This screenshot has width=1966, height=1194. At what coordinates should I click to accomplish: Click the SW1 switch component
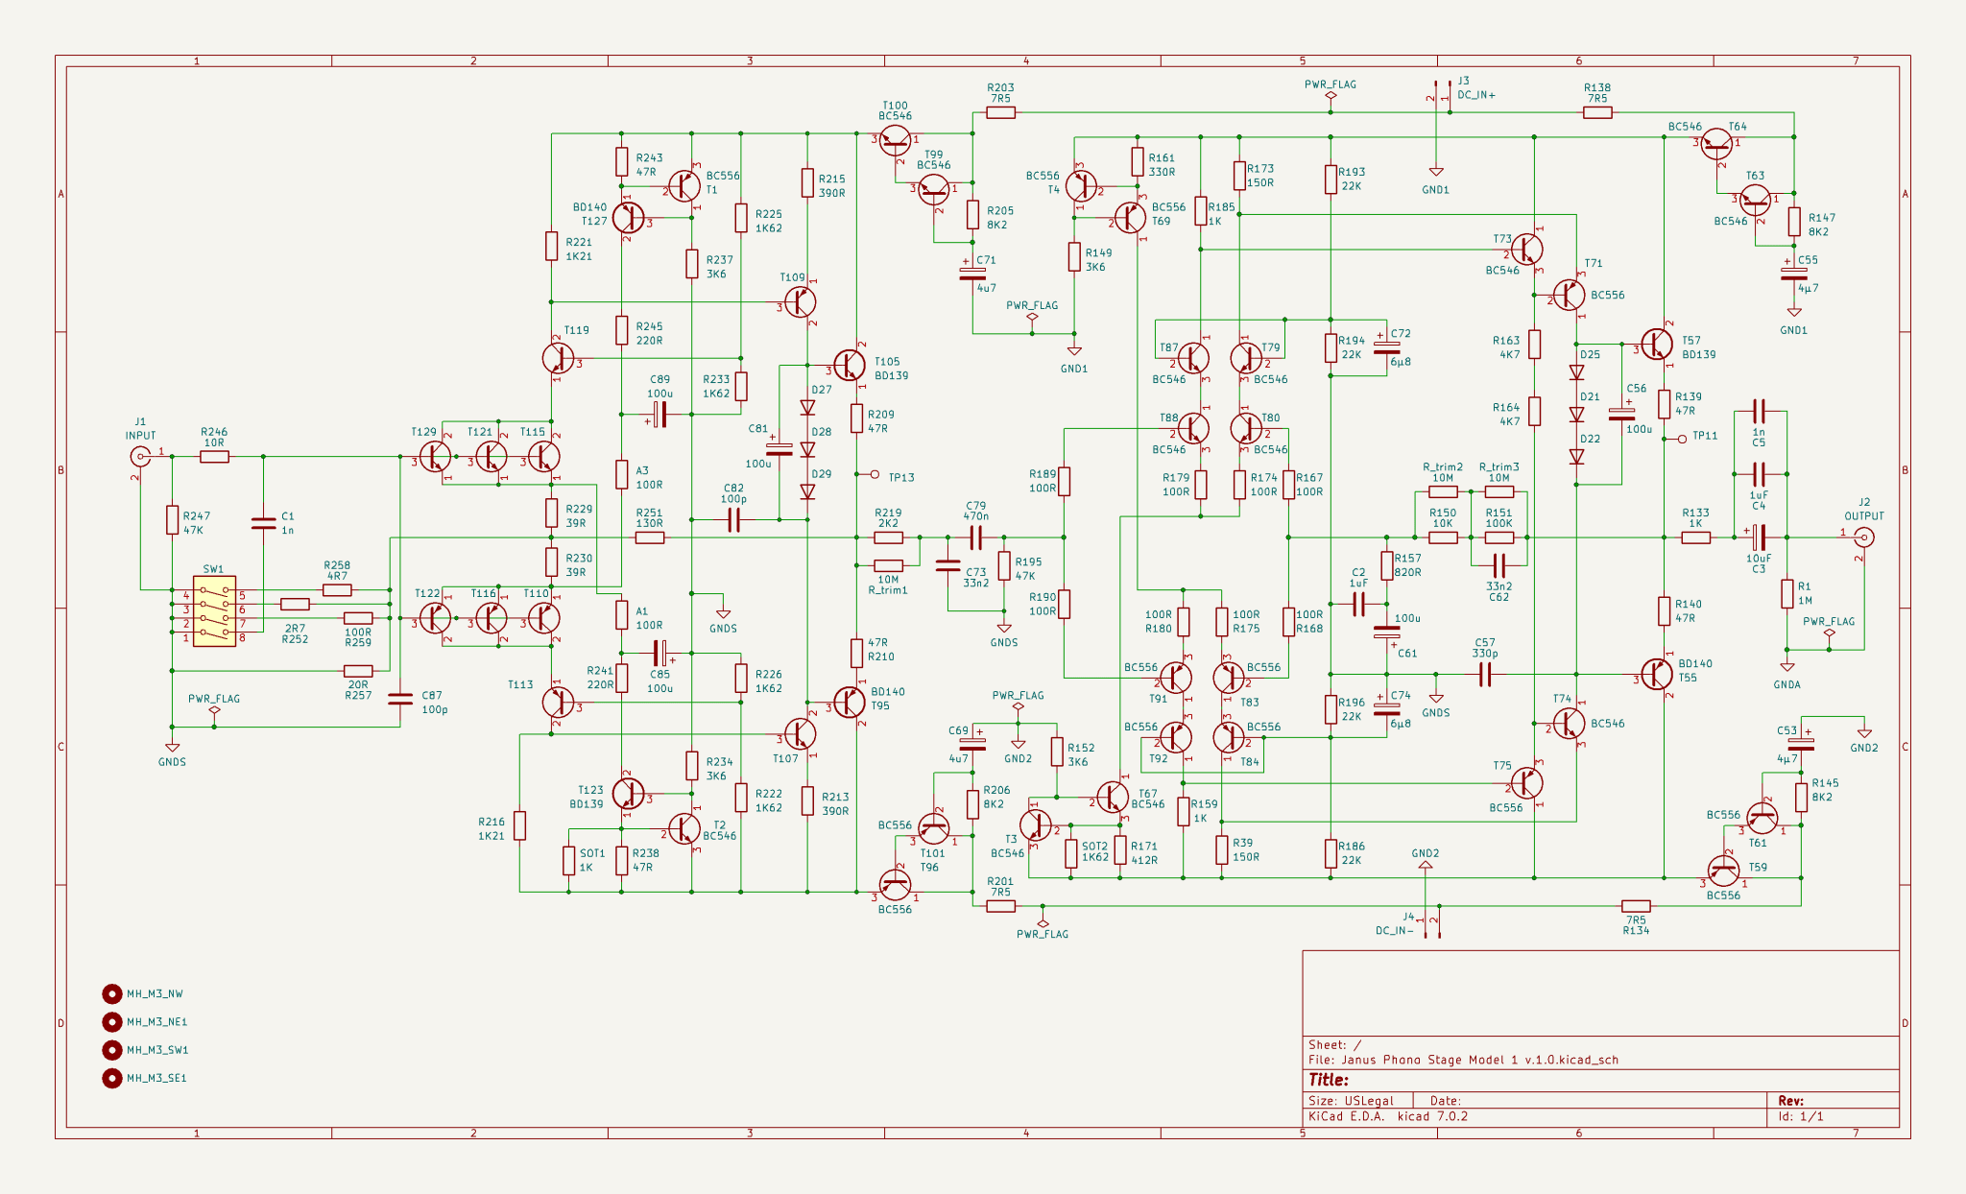coord(214,610)
